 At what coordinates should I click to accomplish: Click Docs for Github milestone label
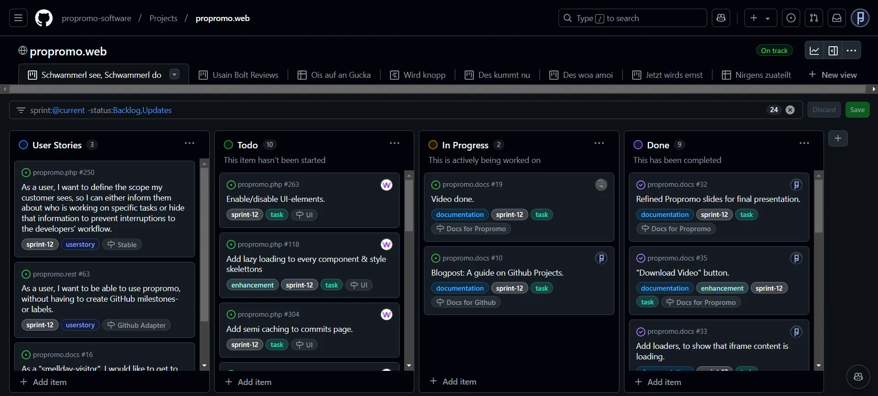[x=466, y=302]
